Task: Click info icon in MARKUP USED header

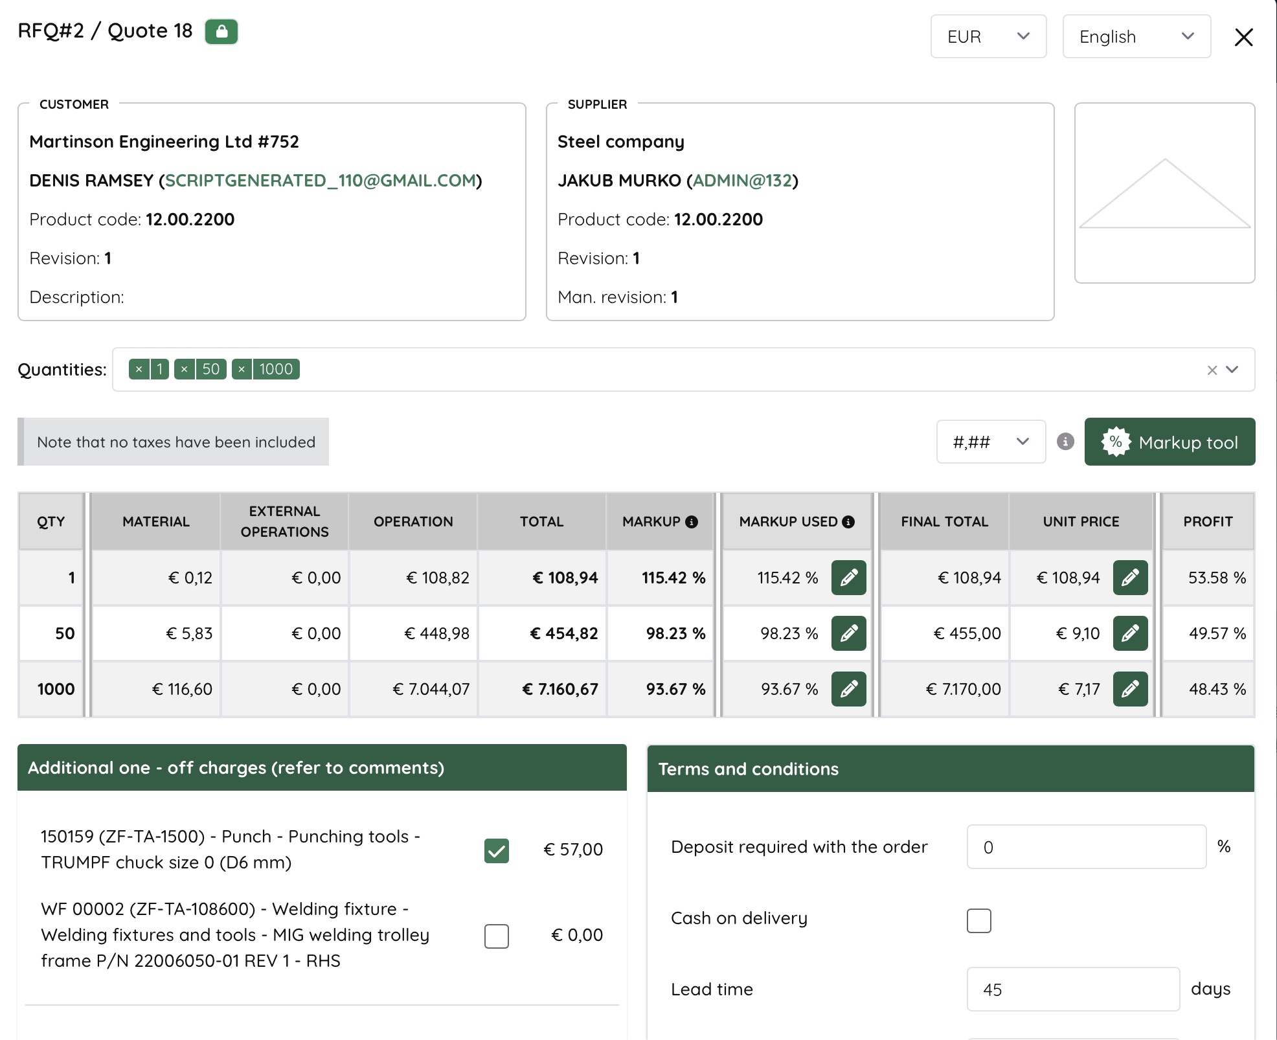Action: coord(848,522)
